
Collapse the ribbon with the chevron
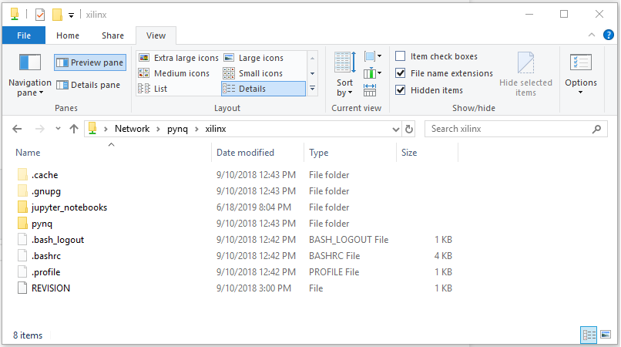591,35
